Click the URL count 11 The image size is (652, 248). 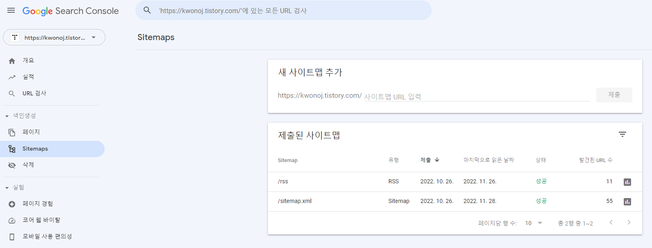[609, 181]
